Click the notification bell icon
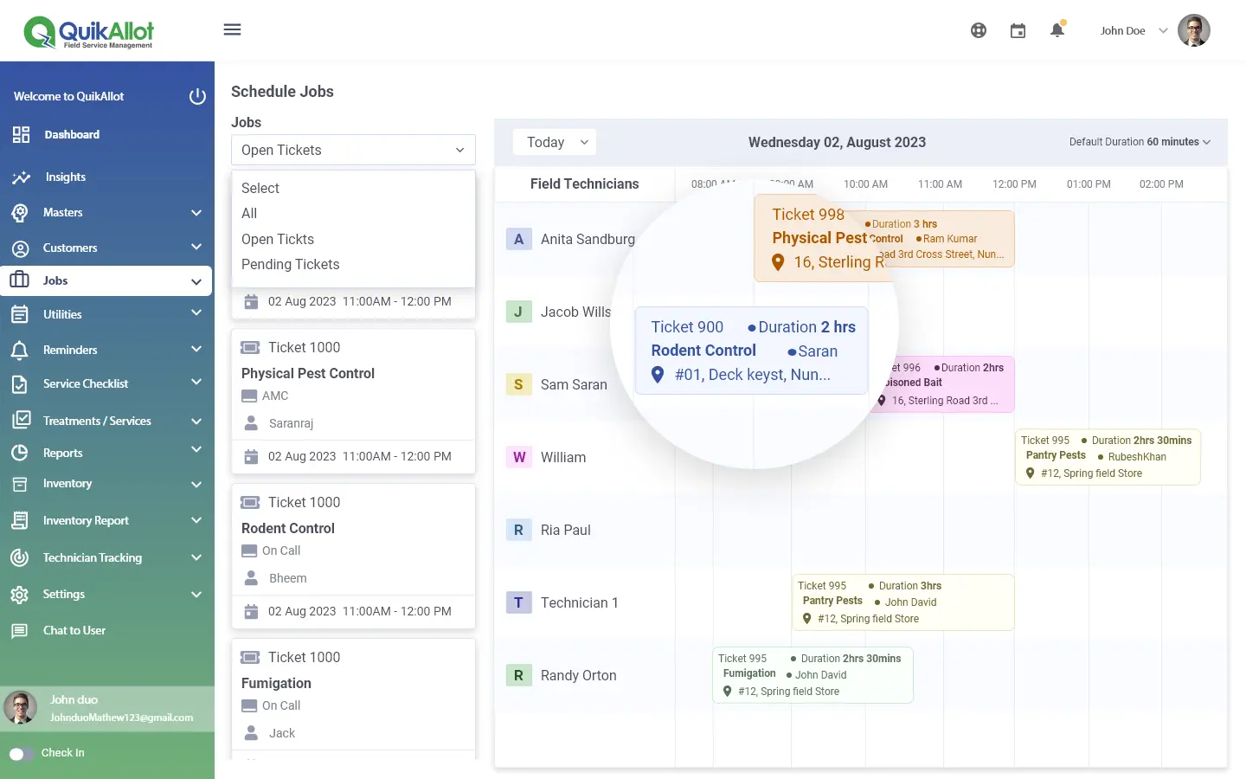 pos(1057,29)
